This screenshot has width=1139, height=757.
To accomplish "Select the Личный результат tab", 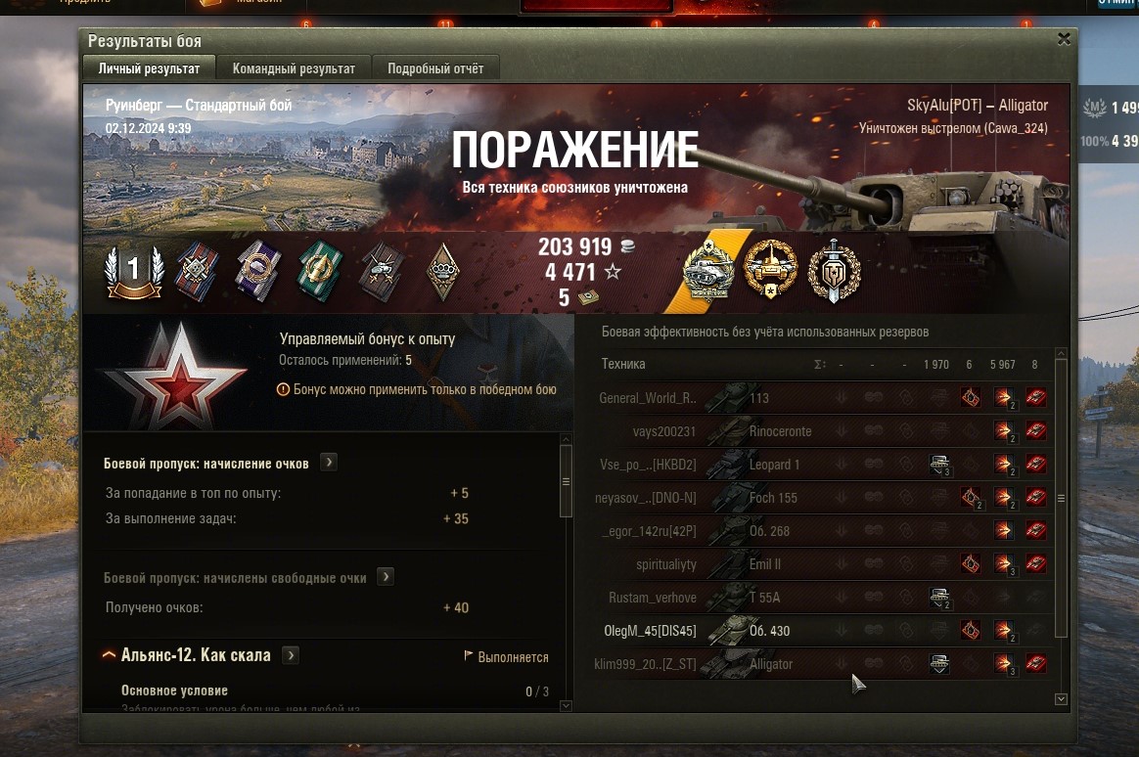I will [x=149, y=68].
